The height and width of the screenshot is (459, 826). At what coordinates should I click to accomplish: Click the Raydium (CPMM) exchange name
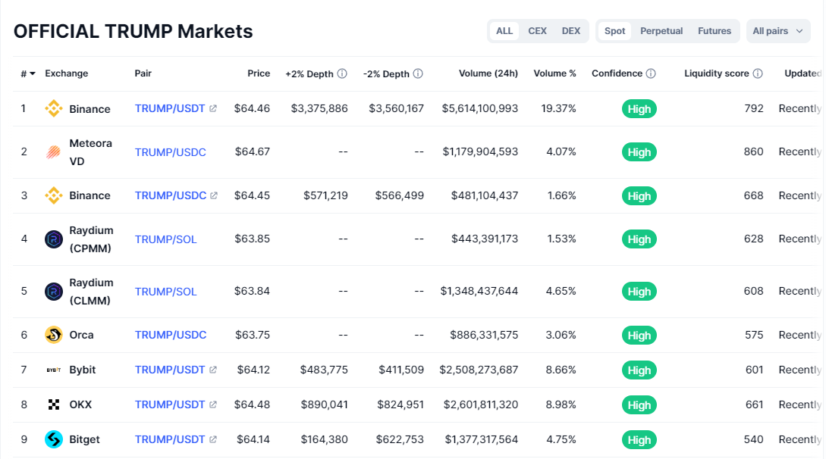(x=91, y=239)
